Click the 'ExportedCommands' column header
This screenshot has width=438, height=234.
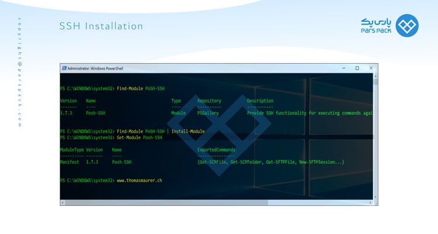[x=216, y=150]
